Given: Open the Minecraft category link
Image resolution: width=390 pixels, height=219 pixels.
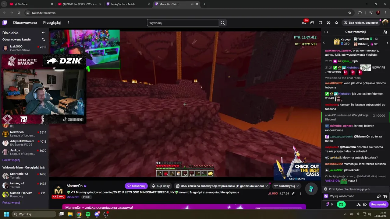Looking at the screenshot, I should click(73, 197).
